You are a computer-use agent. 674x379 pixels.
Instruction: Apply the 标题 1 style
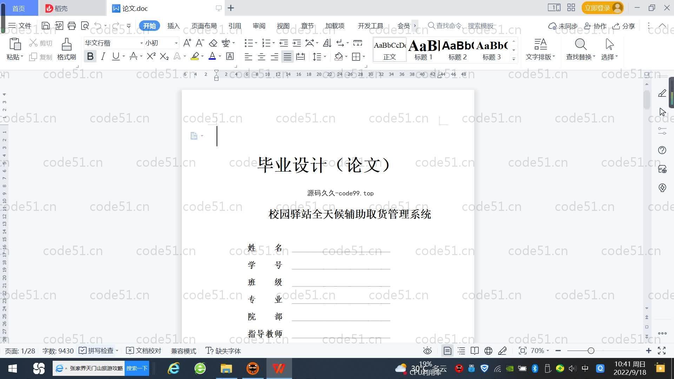(x=423, y=50)
